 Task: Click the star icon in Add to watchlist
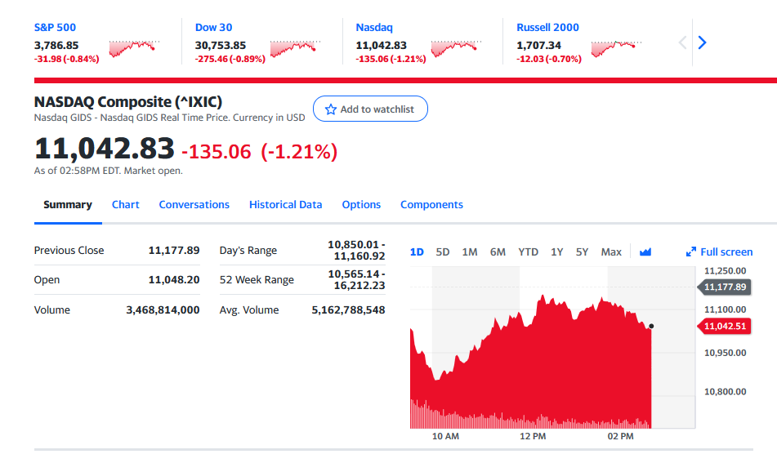[331, 109]
